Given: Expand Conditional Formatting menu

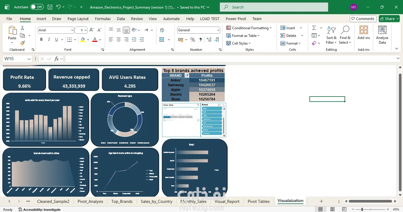Looking at the screenshot, I should coord(249,28).
